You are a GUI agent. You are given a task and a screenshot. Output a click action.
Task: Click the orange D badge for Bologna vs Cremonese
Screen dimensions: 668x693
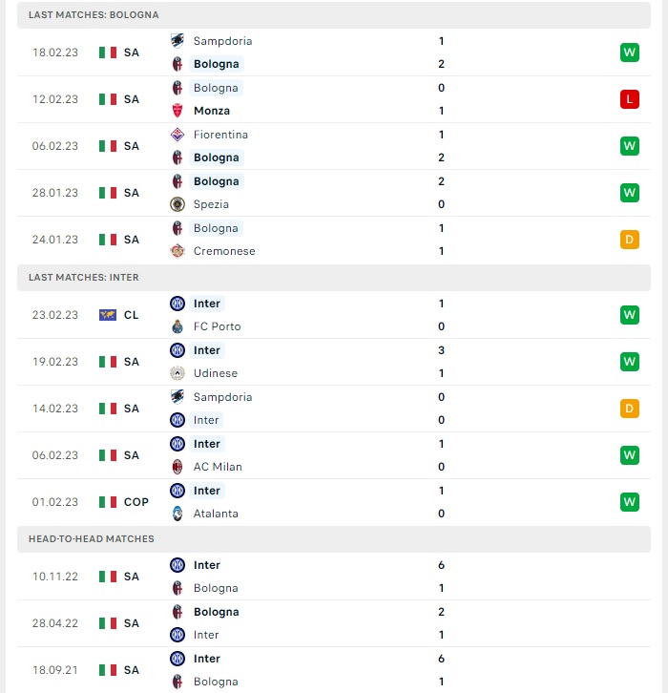[x=630, y=240]
